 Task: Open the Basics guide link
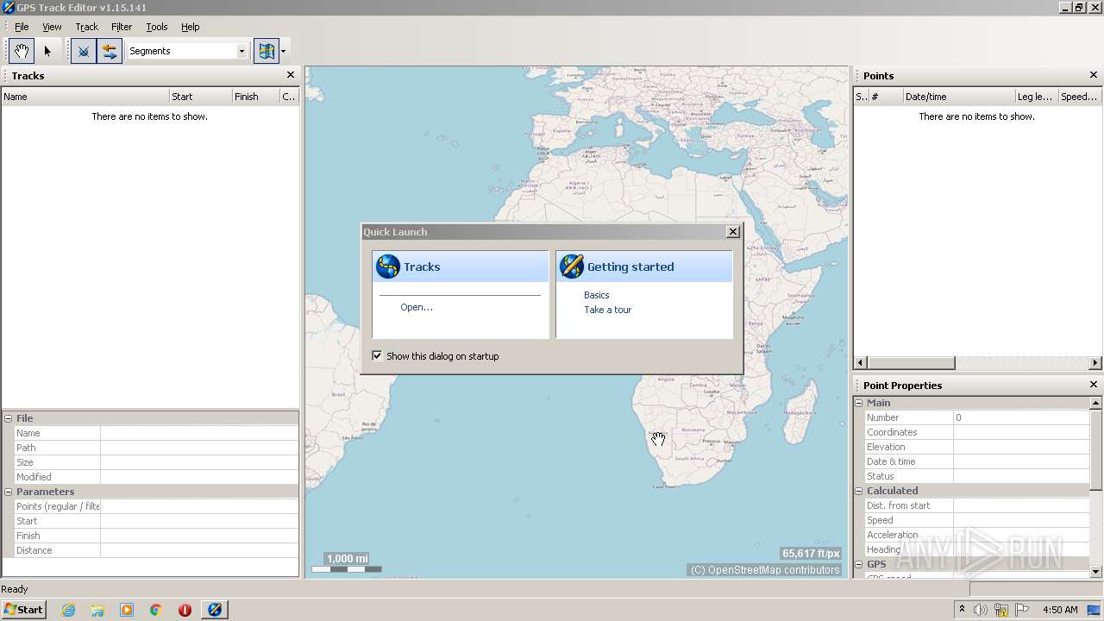pyautogui.click(x=597, y=295)
